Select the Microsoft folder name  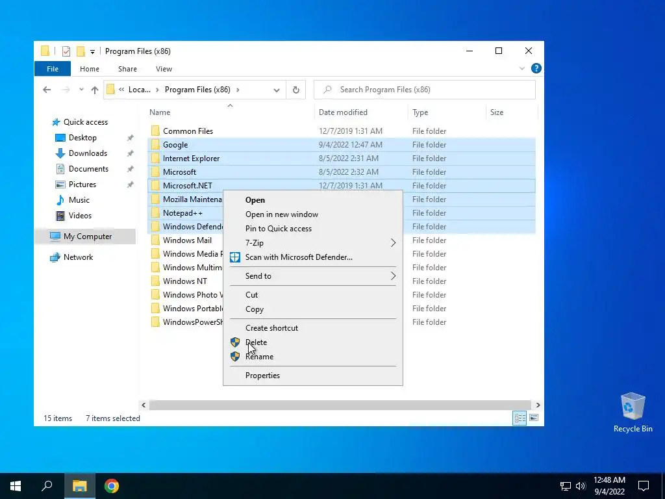coord(179,172)
